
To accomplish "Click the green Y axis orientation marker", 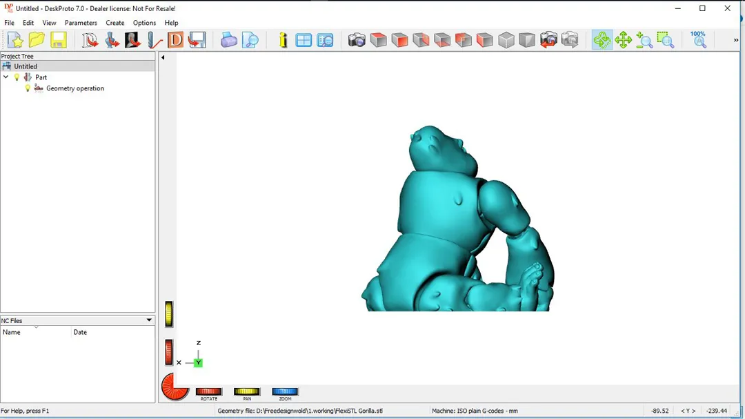I will (x=198, y=363).
